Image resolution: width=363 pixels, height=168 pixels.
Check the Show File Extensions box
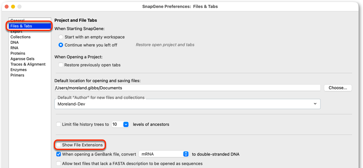click(59, 145)
